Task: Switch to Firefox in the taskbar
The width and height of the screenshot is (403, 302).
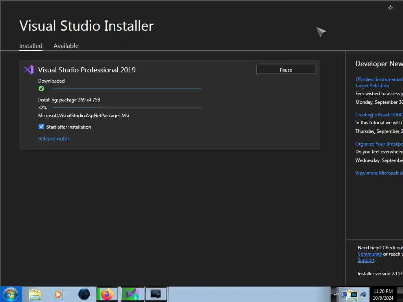Action: [x=107, y=294]
